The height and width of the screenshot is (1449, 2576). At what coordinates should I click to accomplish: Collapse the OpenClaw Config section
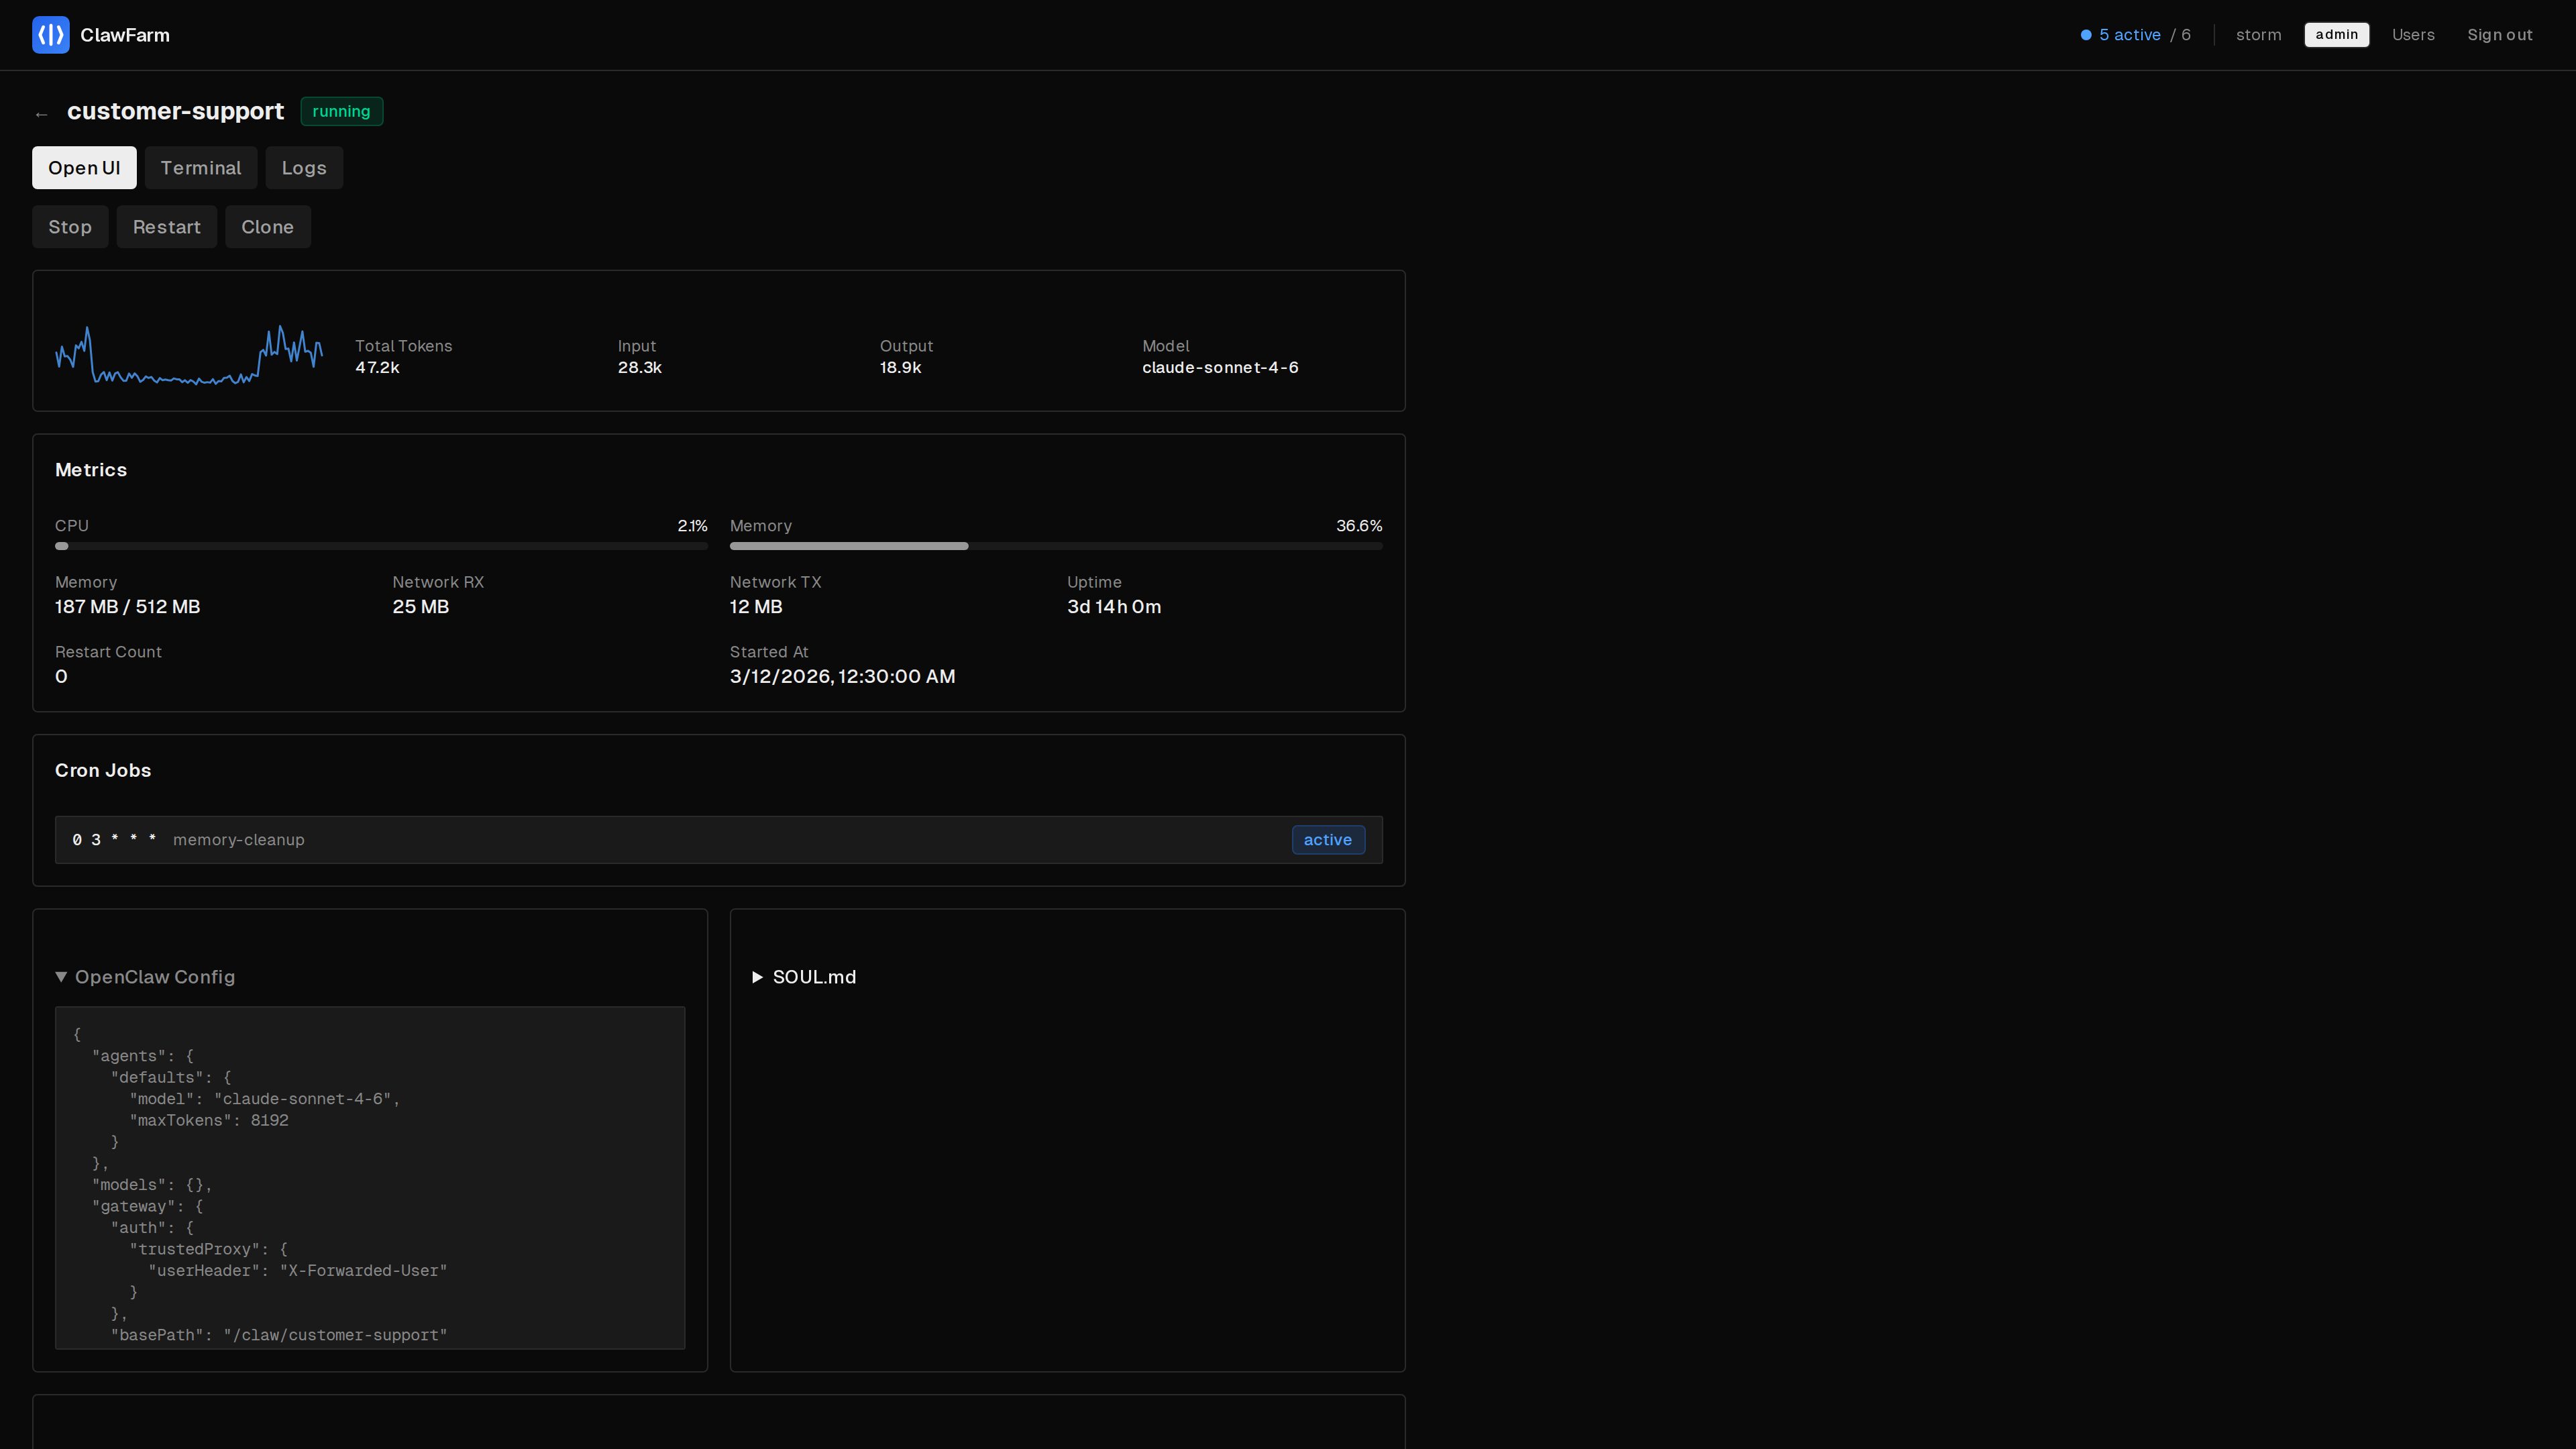click(144, 977)
